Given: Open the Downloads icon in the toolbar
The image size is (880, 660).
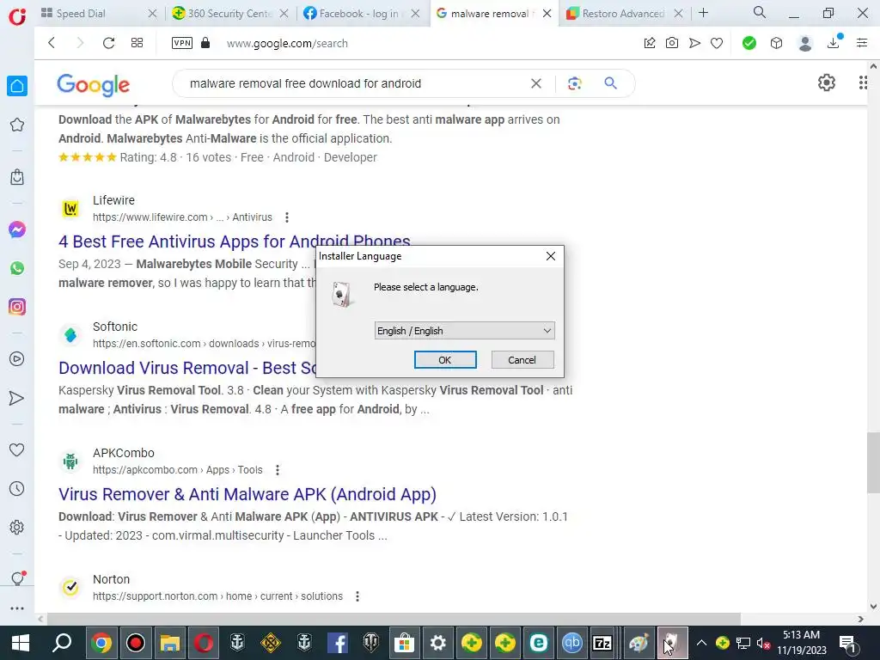Looking at the screenshot, I should pos(834,43).
